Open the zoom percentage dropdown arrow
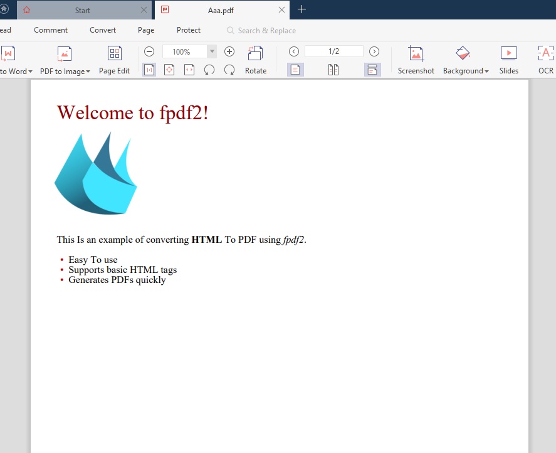This screenshot has height=453, width=556. [x=212, y=51]
